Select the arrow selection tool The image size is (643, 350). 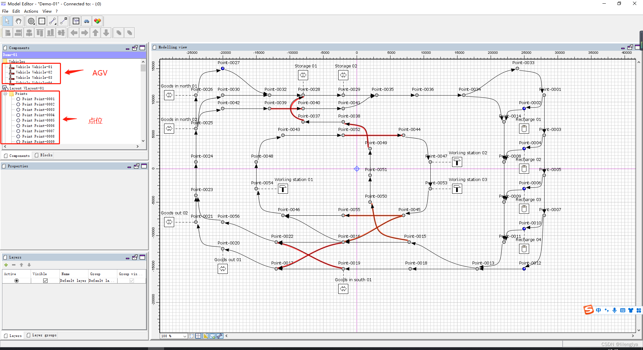7,21
